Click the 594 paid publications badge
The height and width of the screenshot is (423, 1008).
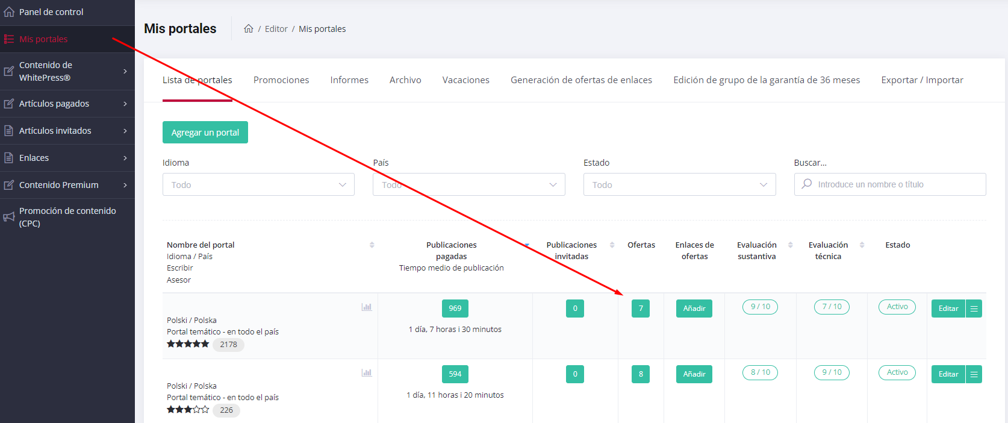coord(455,374)
